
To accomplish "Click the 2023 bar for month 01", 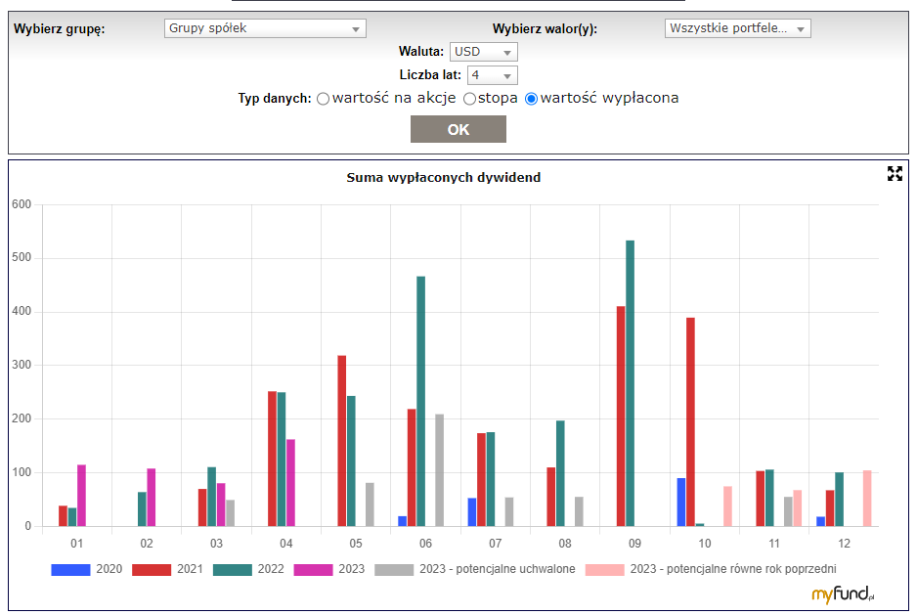I will [81, 496].
